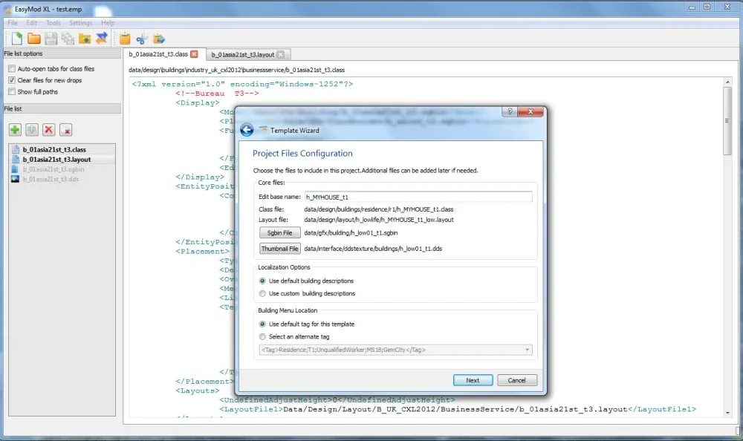Enable Show full paths checkbox
The image size is (743, 441).
12,92
